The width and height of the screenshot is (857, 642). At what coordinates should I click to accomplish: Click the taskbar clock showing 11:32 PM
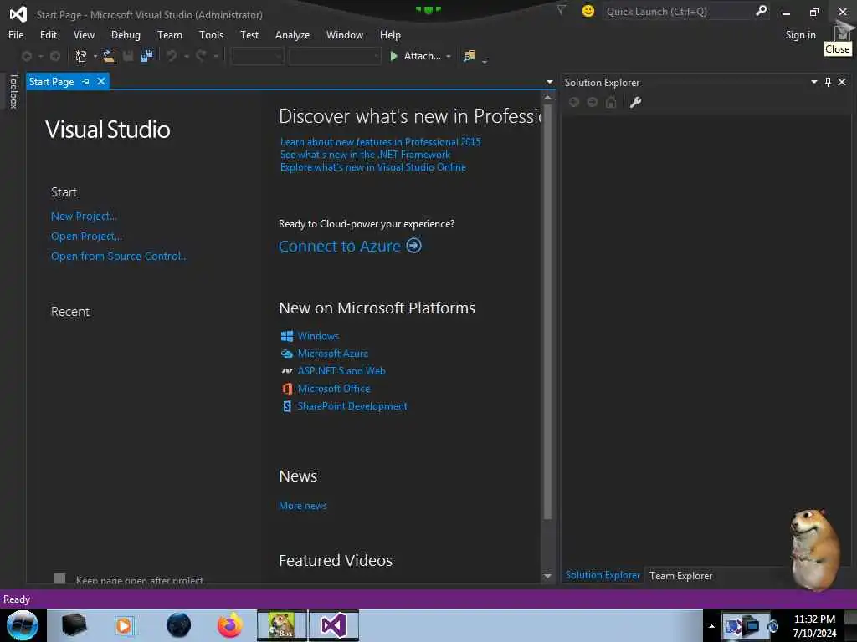click(x=814, y=619)
